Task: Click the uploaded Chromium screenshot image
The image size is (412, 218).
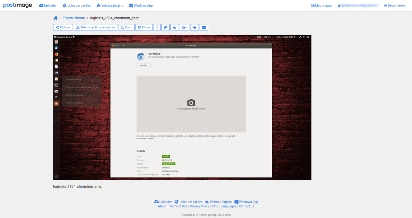Action: point(182,108)
